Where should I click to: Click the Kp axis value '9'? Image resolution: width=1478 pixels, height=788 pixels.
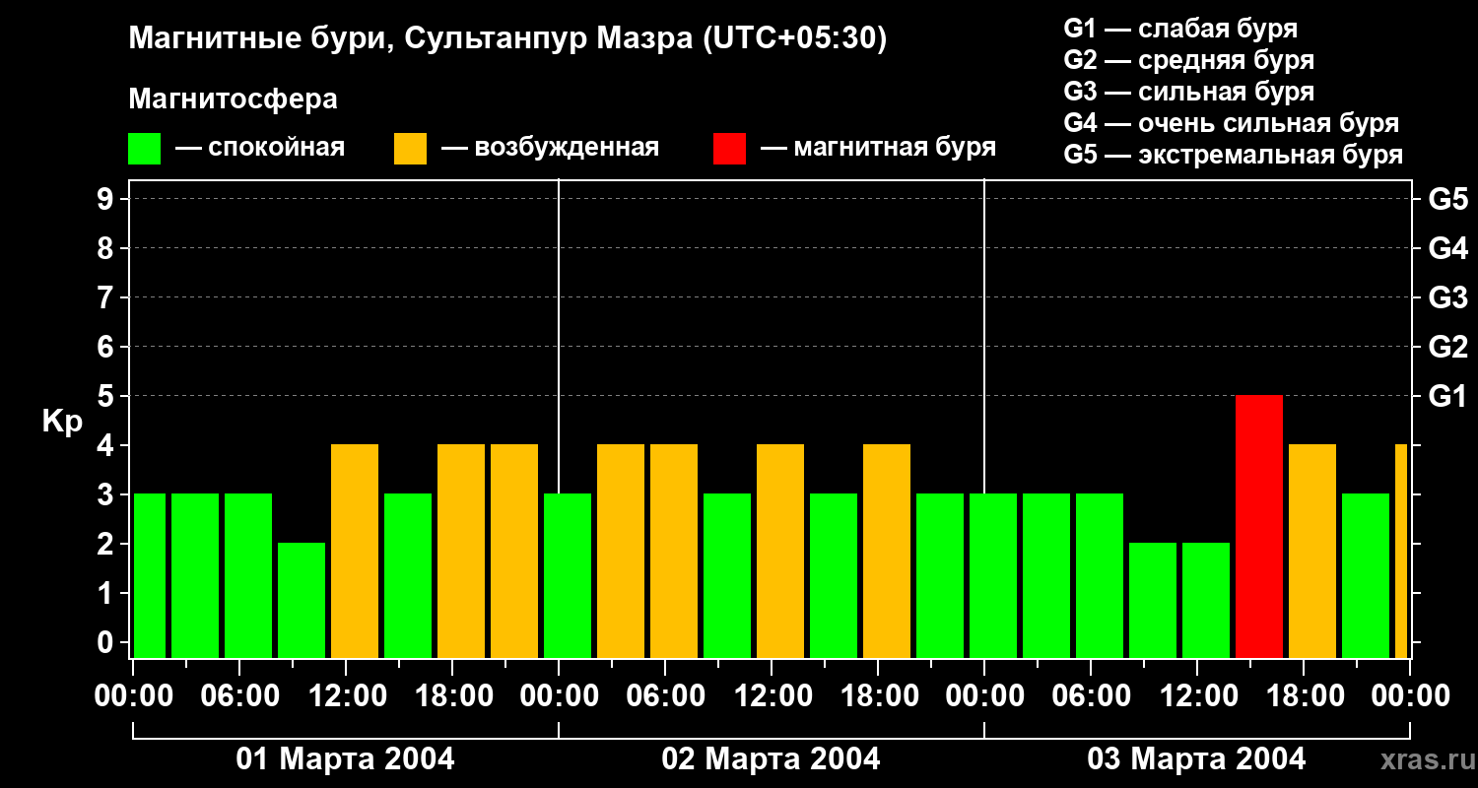pos(107,199)
